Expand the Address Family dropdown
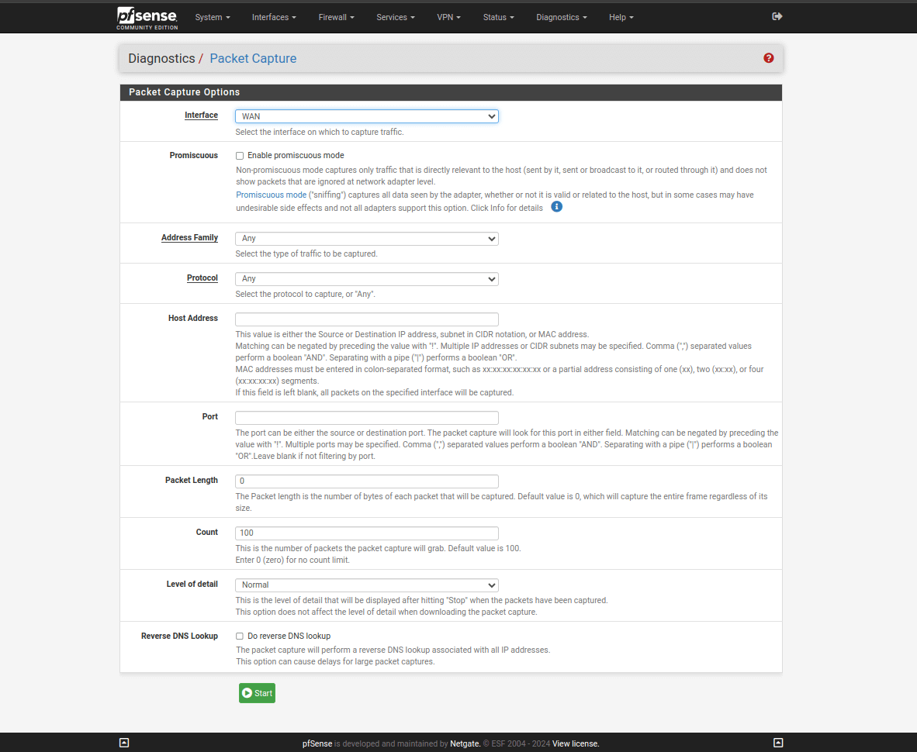This screenshot has width=917, height=752. 366,239
